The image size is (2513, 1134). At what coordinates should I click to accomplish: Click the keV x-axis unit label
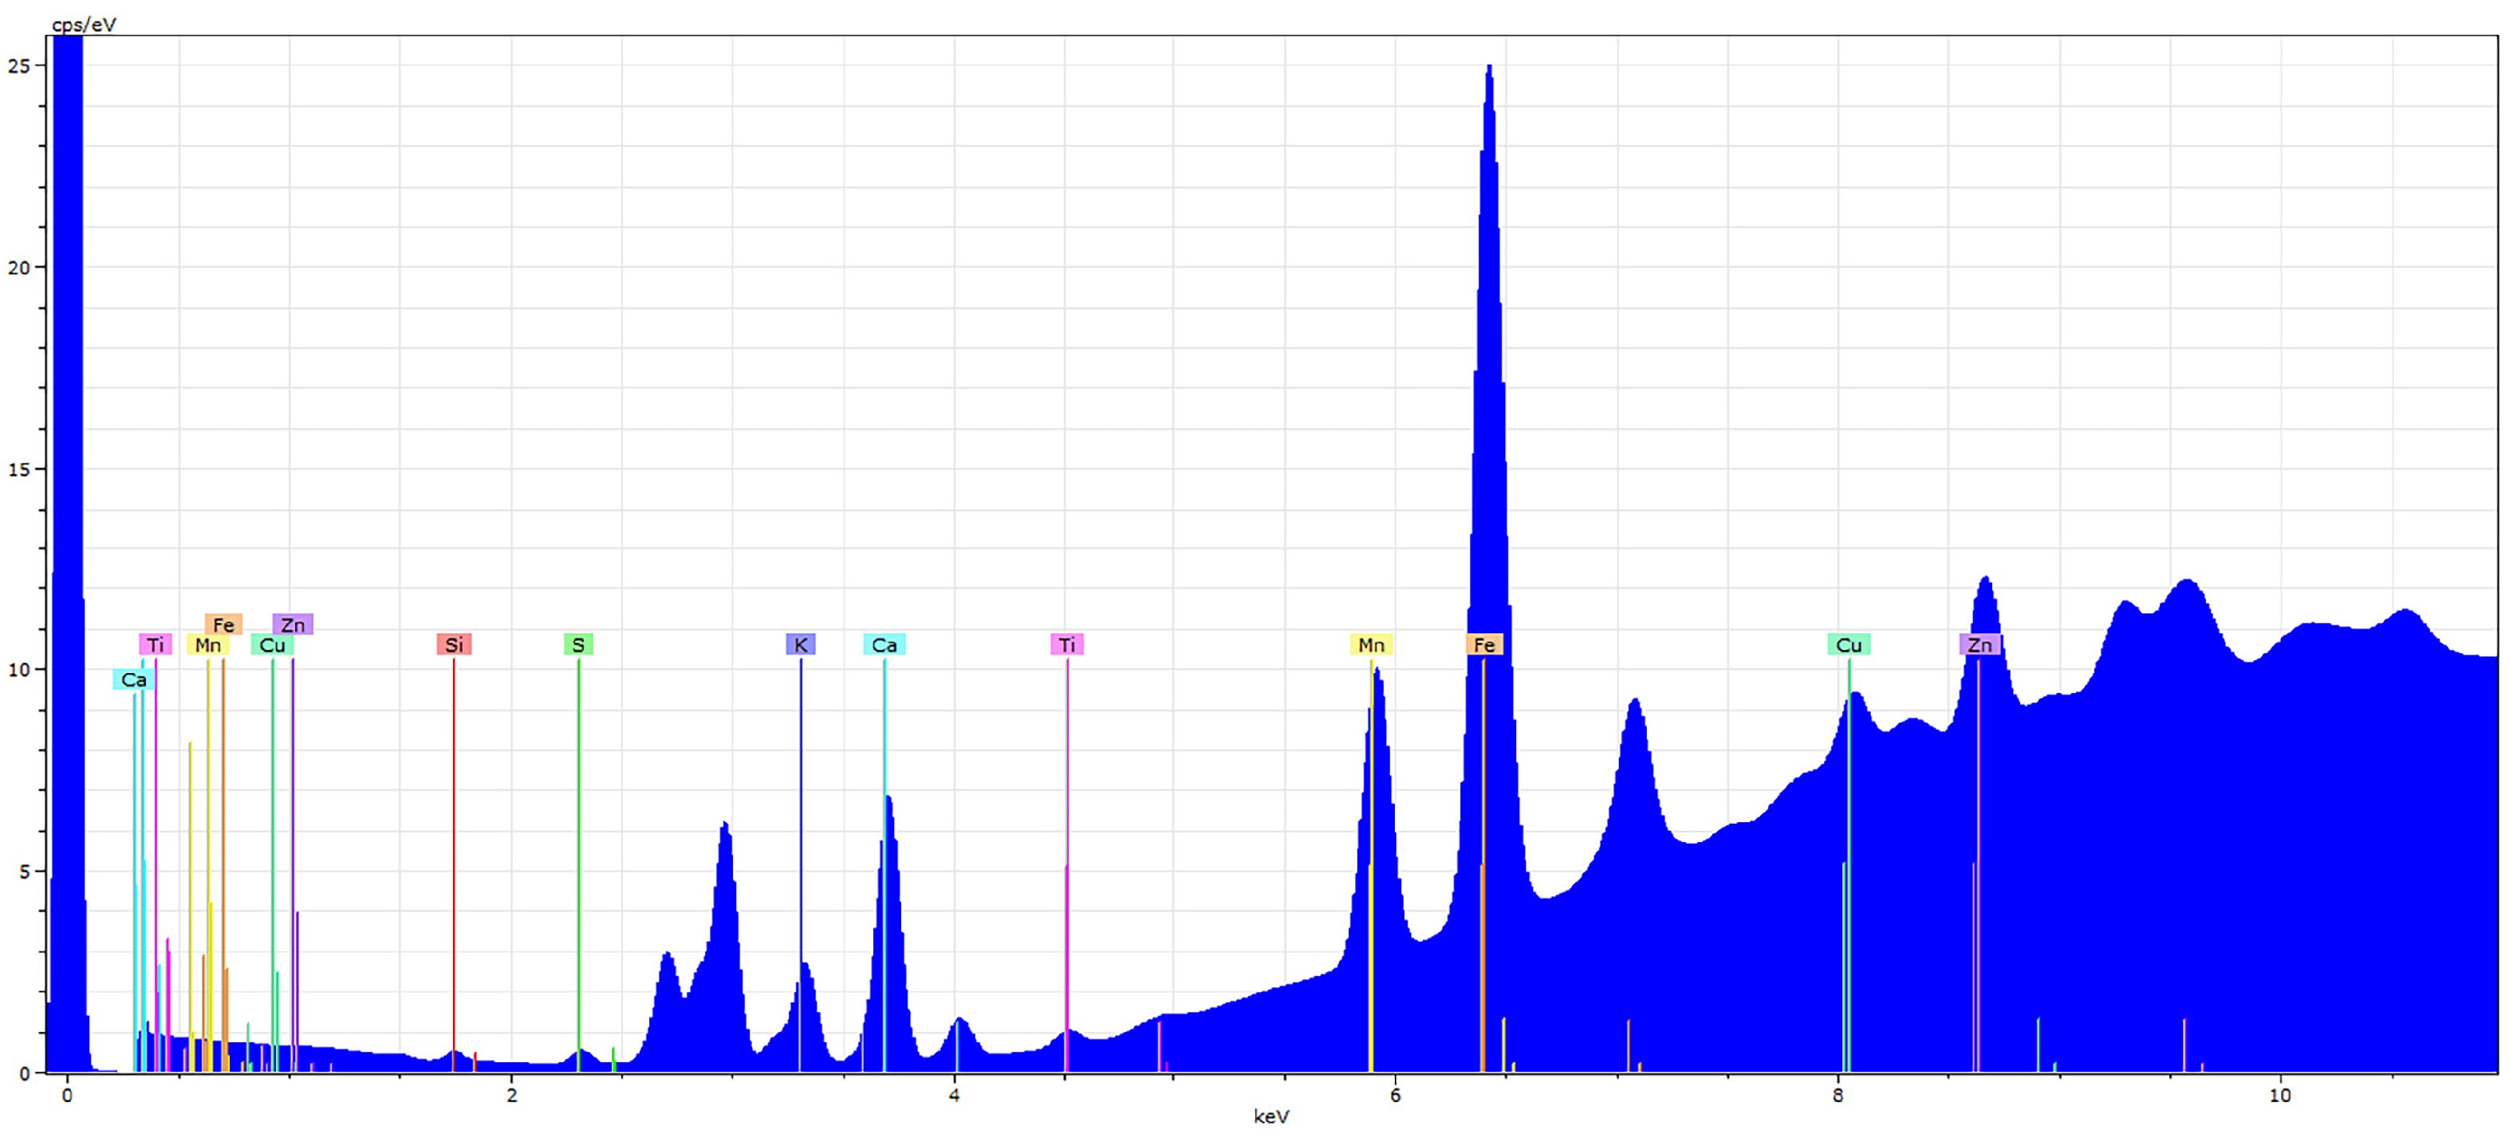1270,1116
